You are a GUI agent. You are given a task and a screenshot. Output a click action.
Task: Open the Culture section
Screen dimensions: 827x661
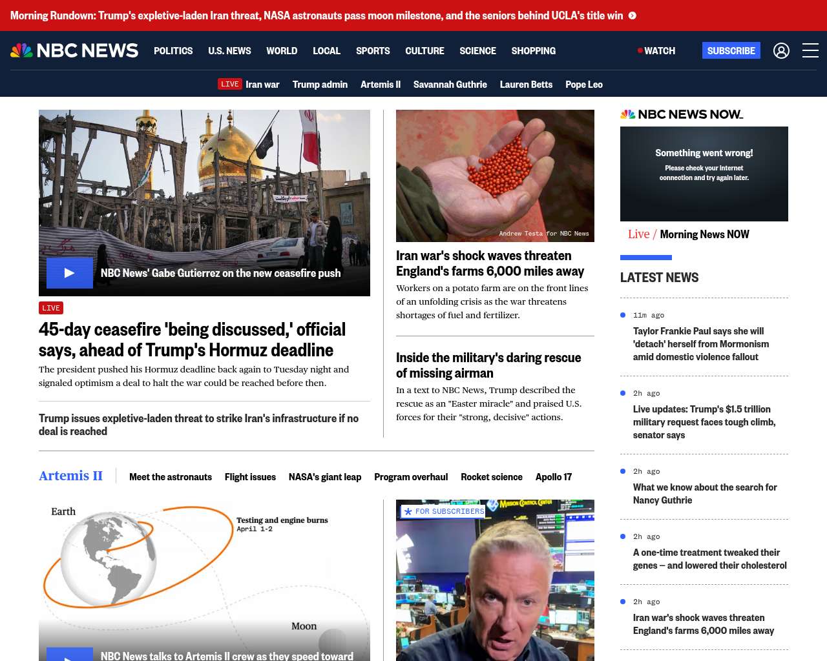[424, 50]
